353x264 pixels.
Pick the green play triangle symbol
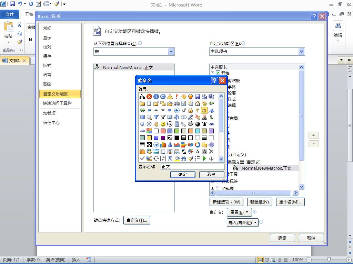(204, 158)
